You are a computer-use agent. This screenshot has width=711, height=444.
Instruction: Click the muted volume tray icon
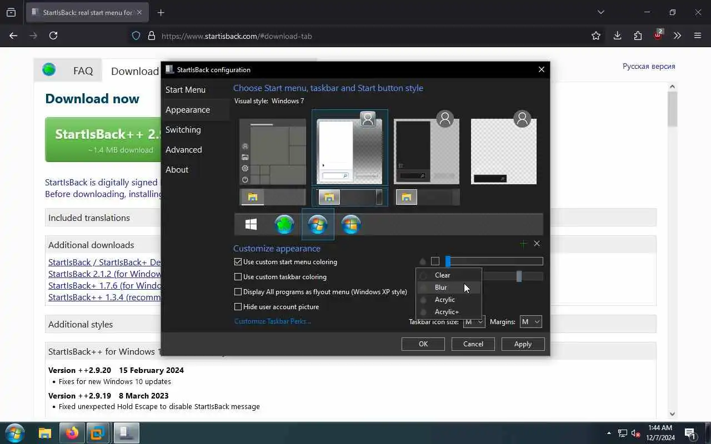click(636, 433)
